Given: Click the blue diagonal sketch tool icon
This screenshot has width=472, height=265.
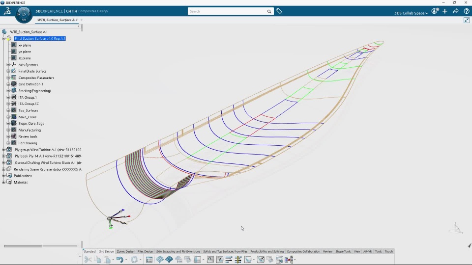Looking at the screenshot, I should point(248,260).
